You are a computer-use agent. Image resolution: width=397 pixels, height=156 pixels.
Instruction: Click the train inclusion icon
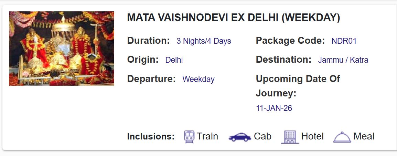tap(189, 137)
